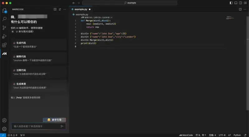Image resolution: width=249 pixels, height=137 pixels.
Task: Click 新手引导 button
Action: [x=54, y=120]
